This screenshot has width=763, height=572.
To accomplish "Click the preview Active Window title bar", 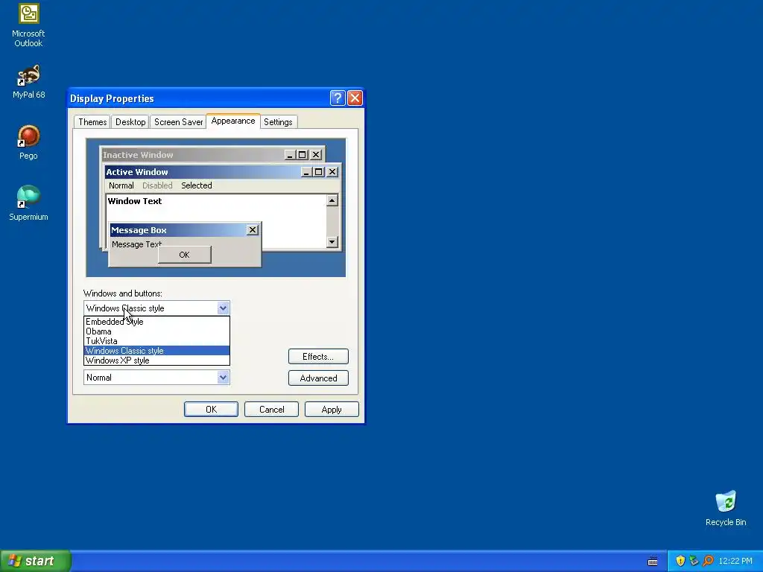I will (x=223, y=172).
